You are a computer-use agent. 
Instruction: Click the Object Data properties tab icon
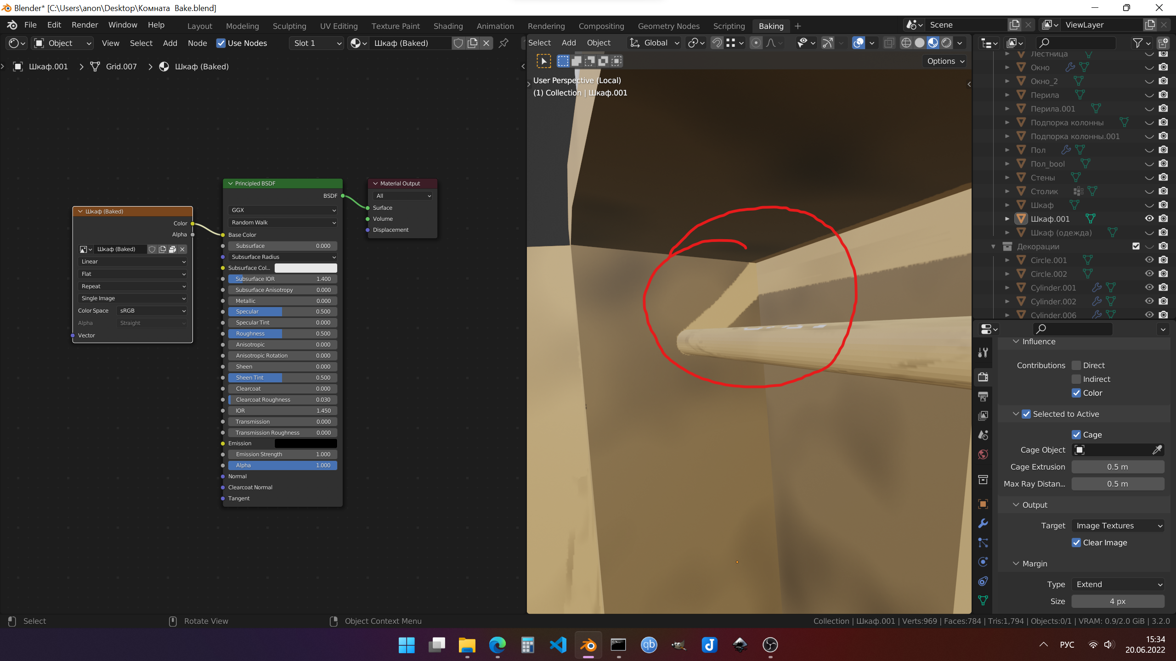[983, 600]
